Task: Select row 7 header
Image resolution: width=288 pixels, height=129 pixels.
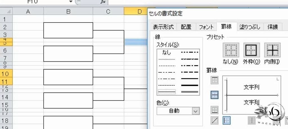Action: pyautogui.click(x=6, y=58)
